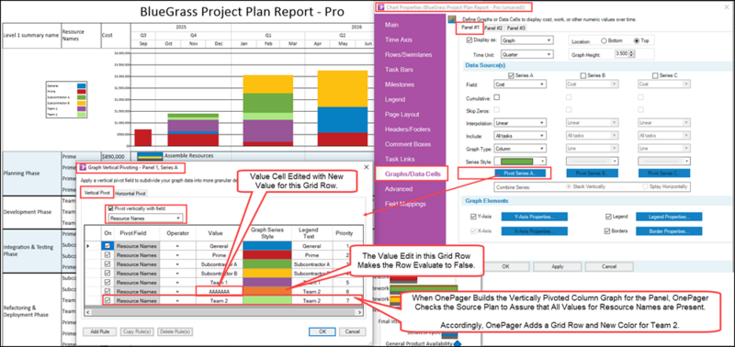Image resolution: width=735 pixels, height=347 pixels.
Task: Click the Y-Axis Properties button
Action: point(535,217)
